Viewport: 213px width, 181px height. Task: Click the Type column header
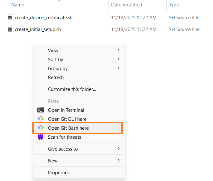pos(174,5)
